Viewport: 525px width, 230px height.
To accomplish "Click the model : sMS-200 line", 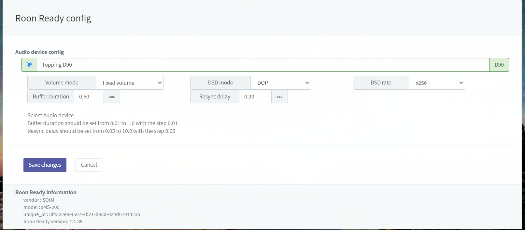I will (x=41, y=207).
